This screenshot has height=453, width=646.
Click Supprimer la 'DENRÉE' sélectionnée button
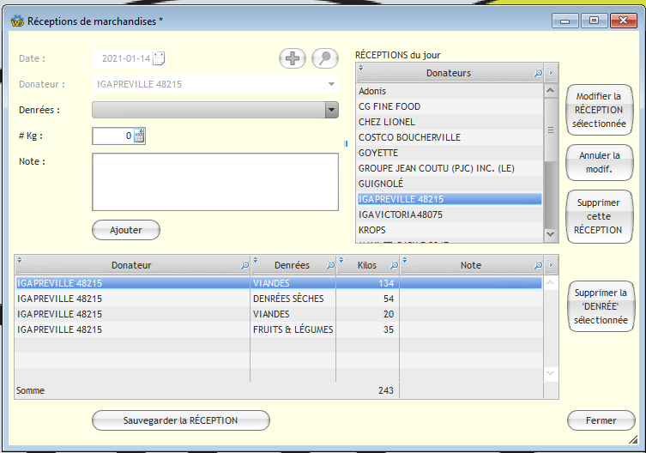[601, 306]
